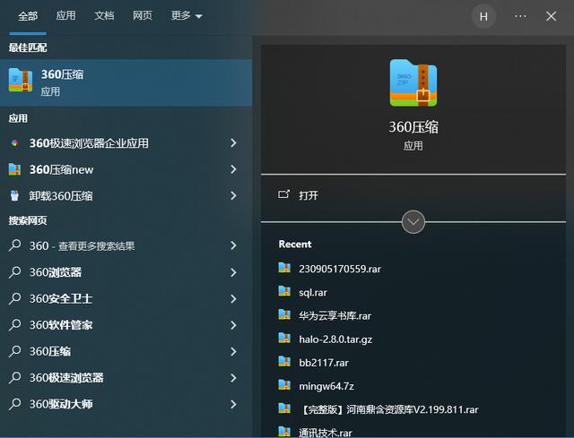Image resolution: width=574 pixels, height=438 pixels.
Task: Expand arrow for 360浏览器 suggestion
Action: [x=233, y=272]
